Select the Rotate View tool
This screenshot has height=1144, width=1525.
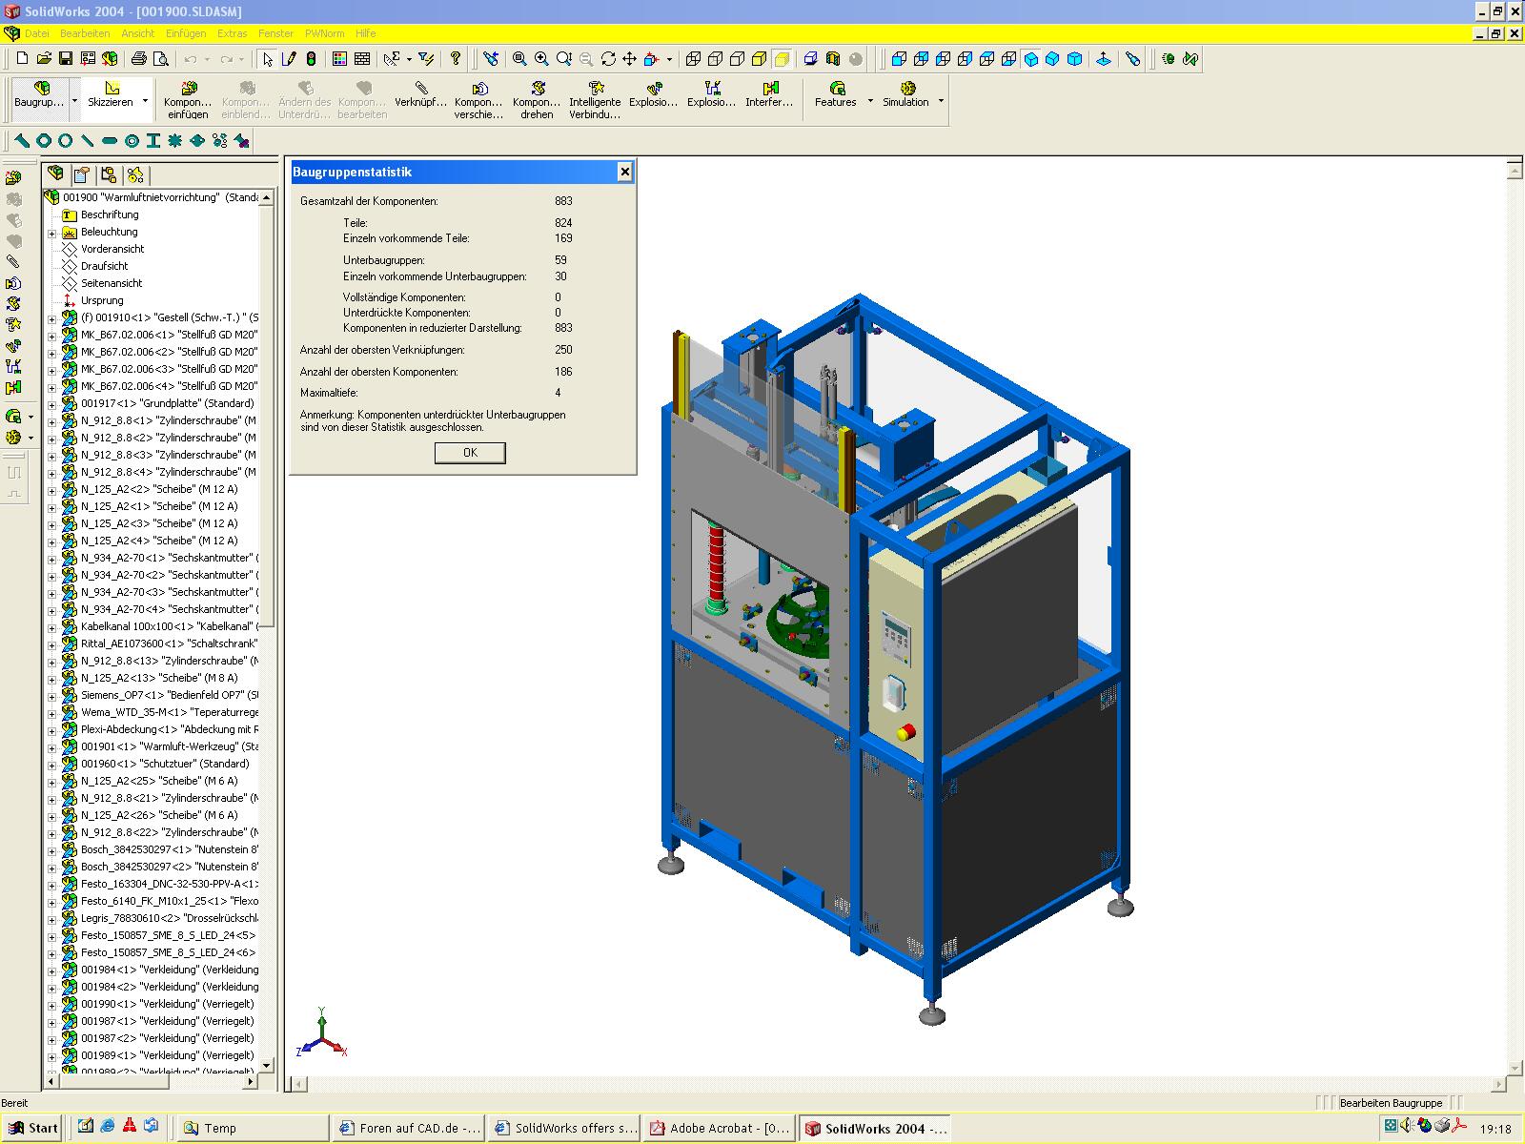pyautogui.click(x=608, y=59)
